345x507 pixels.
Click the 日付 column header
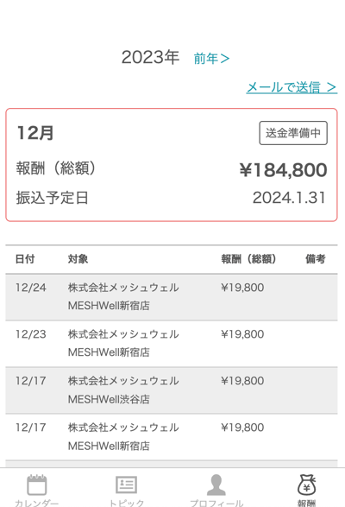coord(25,259)
